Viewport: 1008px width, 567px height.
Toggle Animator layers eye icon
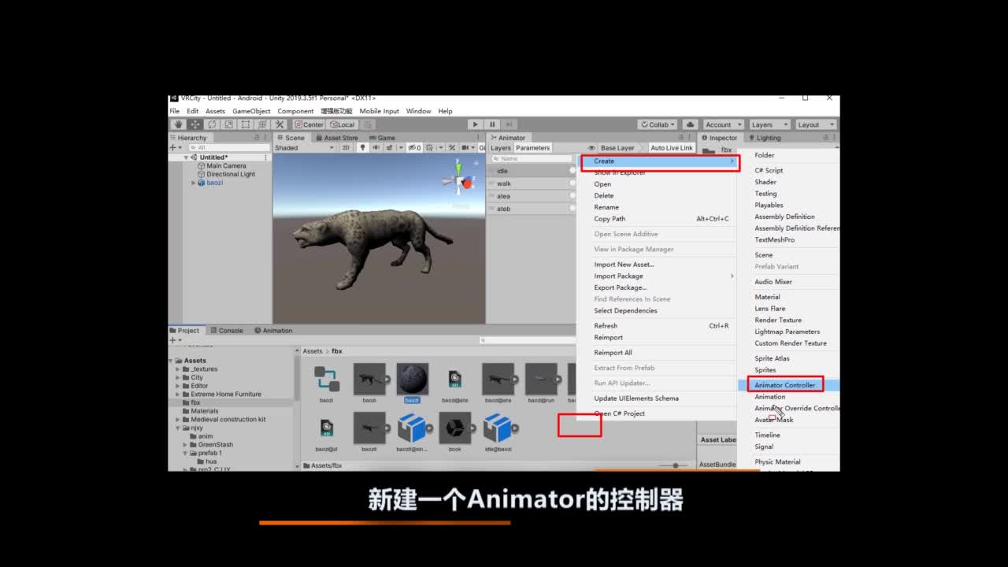[591, 147]
